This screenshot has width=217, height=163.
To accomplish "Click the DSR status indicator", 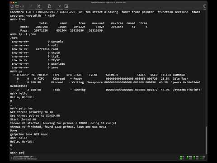I will [x=194, y=159].
